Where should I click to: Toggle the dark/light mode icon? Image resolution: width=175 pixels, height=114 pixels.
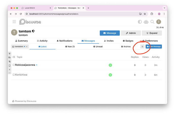pyautogui.click(x=140, y=22)
